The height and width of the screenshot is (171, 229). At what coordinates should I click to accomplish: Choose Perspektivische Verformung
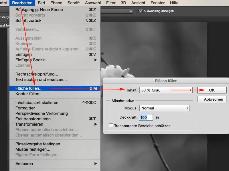(55, 113)
